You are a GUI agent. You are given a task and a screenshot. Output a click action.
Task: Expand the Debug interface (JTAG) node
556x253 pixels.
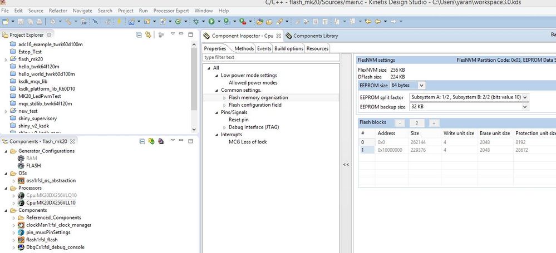pyautogui.click(x=224, y=127)
